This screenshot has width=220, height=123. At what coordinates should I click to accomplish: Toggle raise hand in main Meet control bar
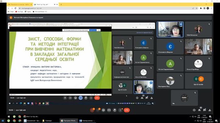tap(115, 110)
